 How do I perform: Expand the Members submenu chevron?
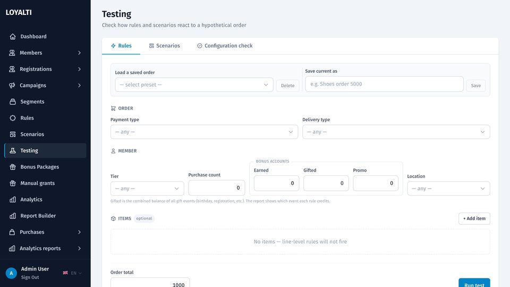click(x=79, y=53)
